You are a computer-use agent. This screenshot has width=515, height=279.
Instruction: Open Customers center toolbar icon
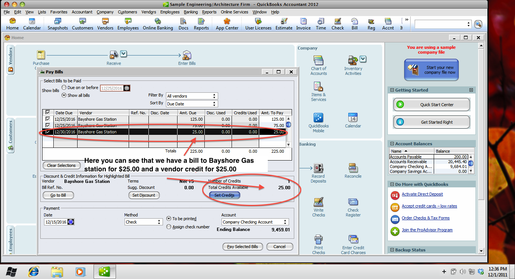pos(83,24)
